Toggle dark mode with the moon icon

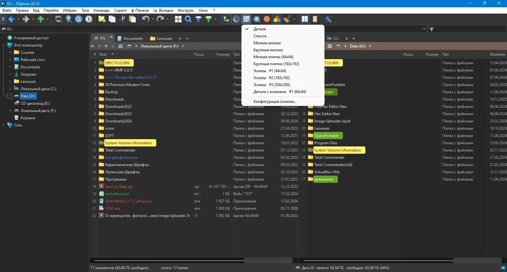236,19
